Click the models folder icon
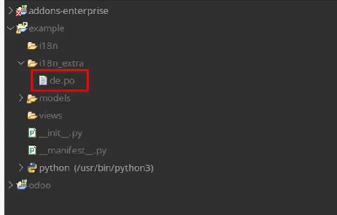 point(32,98)
